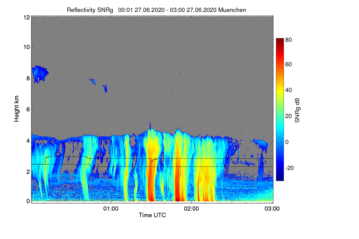Click the 02:00 time tick label
The width and height of the screenshot is (359, 239).
click(191, 209)
